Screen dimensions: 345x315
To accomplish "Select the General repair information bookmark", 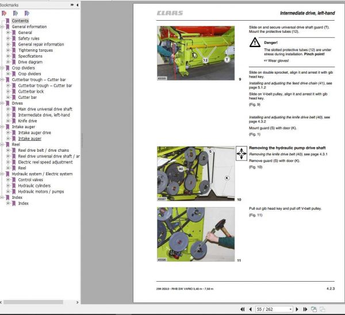I will [x=41, y=44].
